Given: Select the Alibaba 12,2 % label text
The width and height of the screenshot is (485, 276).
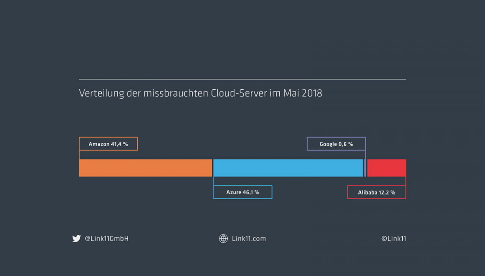Looking at the screenshot, I should tap(376, 192).
